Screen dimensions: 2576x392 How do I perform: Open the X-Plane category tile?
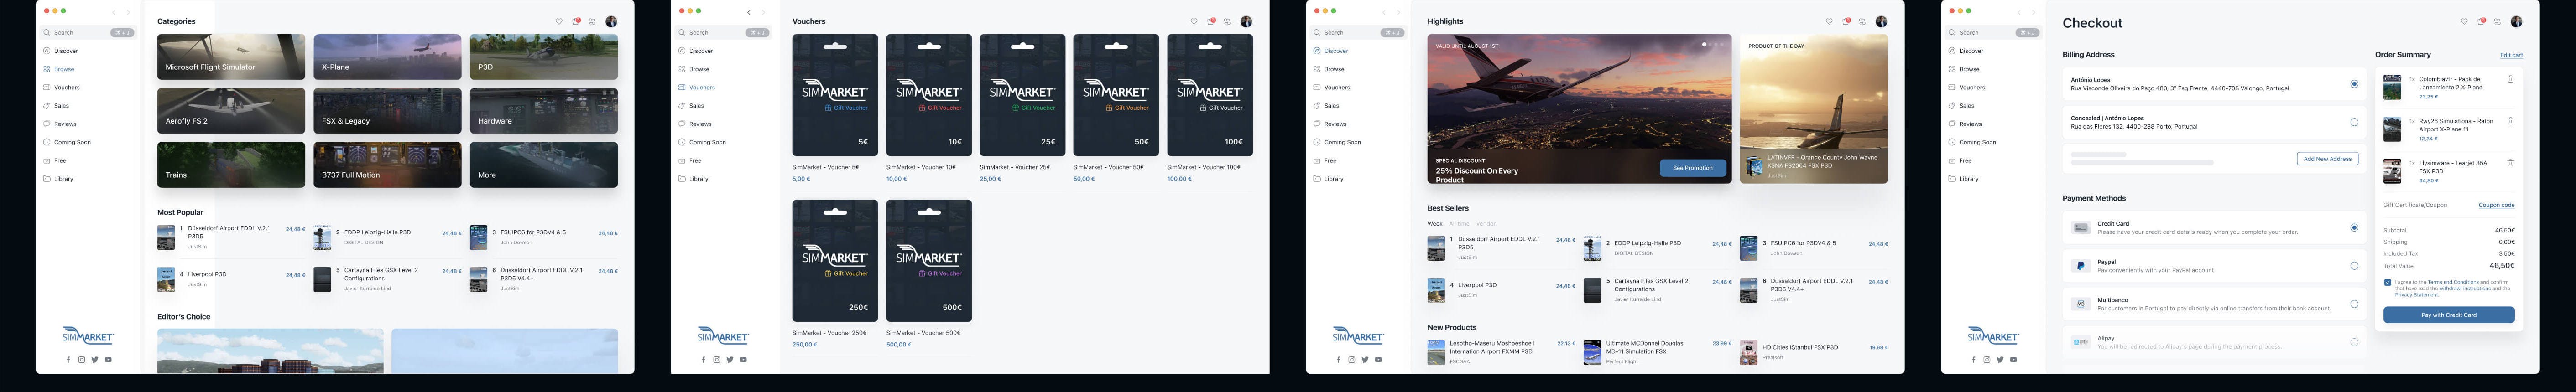coord(387,57)
